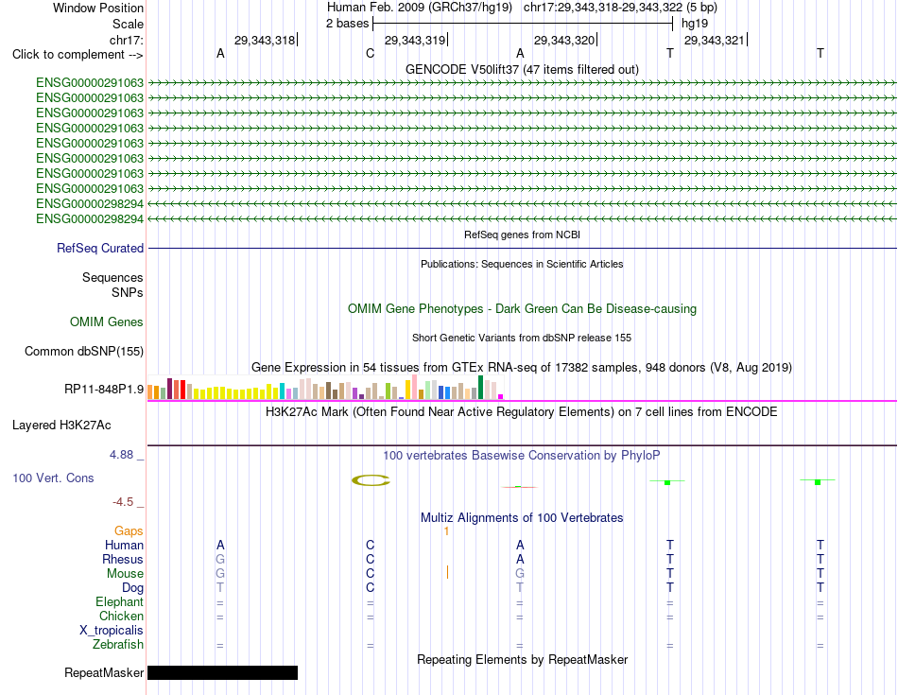898x695 pixels.
Task: Click the orange 'Gaps' label
Action: coord(129,531)
